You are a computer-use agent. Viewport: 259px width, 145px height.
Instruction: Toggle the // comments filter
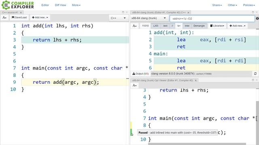click(172, 26)
